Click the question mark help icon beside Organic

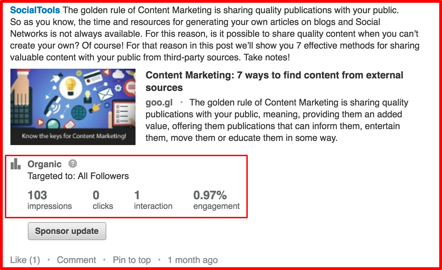(73, 164)
